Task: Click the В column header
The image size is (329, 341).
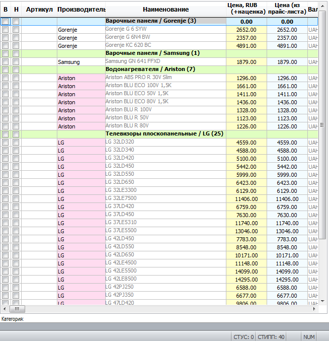Action: click(6, 10)
